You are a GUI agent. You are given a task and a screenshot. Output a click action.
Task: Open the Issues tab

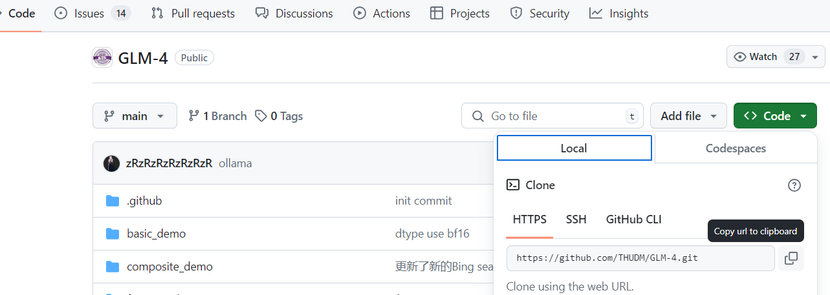pyautogui.click(x=93, y=13)
